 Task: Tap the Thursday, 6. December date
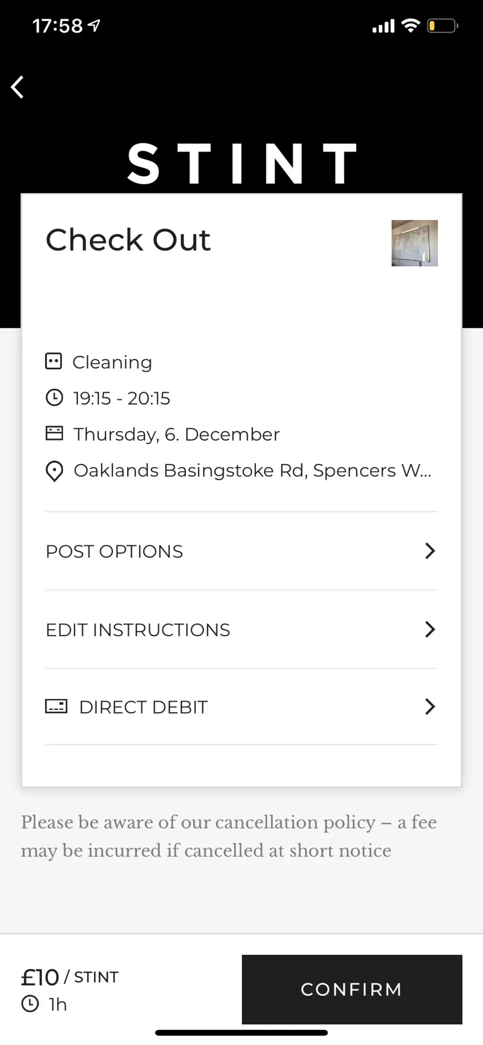pyautogui.click(x=177, y=434)
